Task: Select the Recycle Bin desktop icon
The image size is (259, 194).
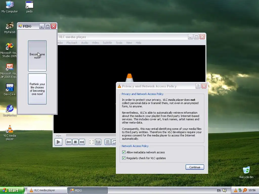Action: (x=246, y=172)
